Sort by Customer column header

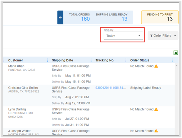click(x=16, y=60)
